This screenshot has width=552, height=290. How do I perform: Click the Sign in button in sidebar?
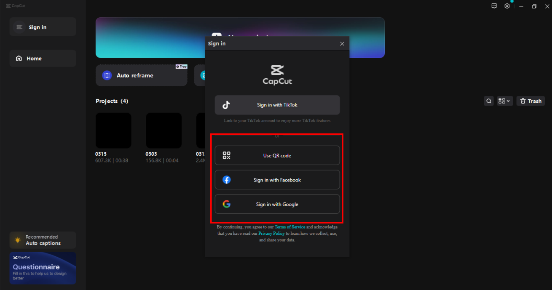pyautogui.click(x=43, y=27)
